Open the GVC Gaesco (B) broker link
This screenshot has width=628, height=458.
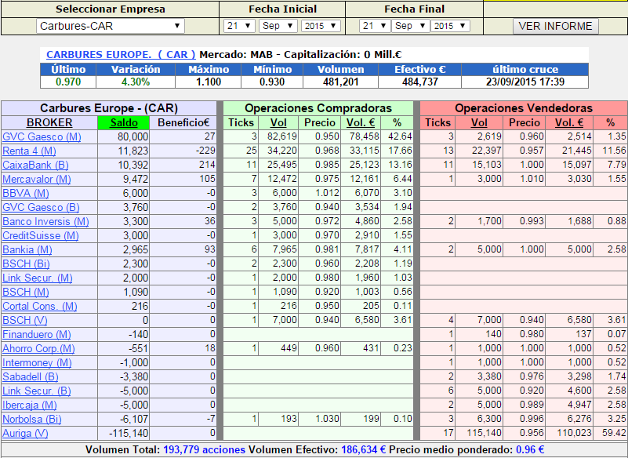point(41,207)
